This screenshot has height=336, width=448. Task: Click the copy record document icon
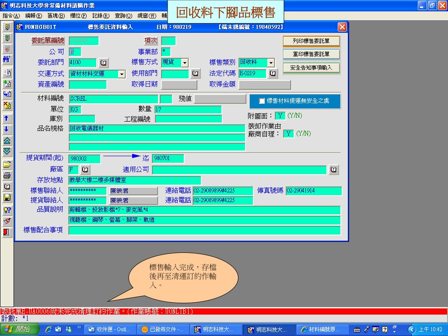[x=7, y=73]
